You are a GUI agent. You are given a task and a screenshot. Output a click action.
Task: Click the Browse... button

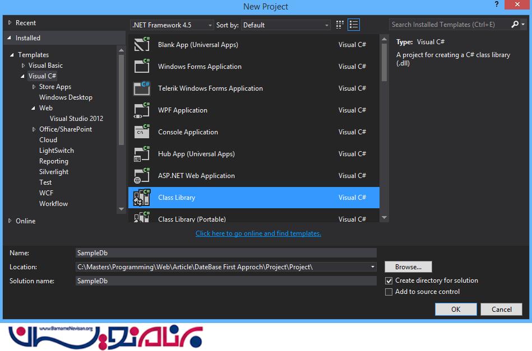[408, 267]
